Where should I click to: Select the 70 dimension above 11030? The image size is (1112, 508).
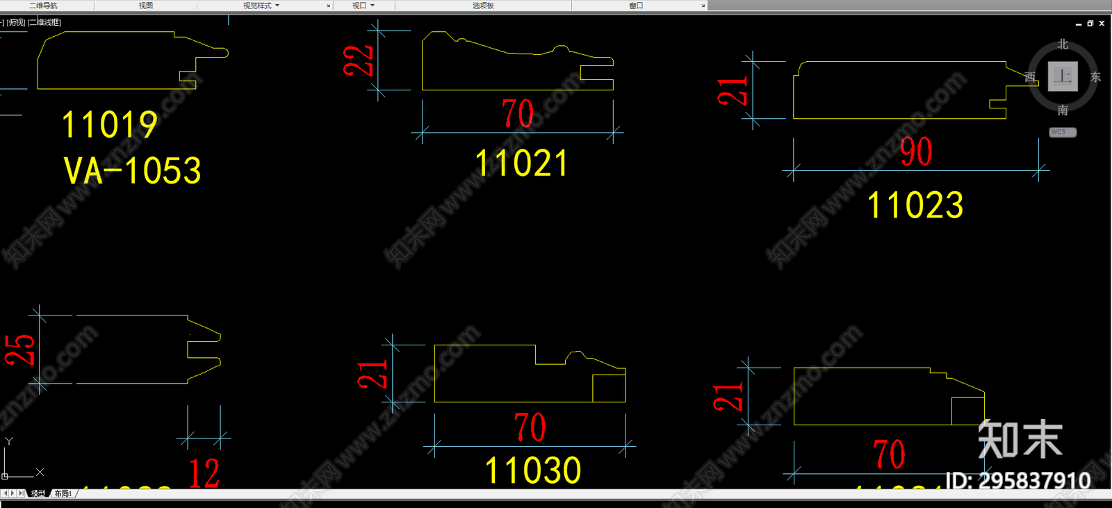[x=530, y=427]
